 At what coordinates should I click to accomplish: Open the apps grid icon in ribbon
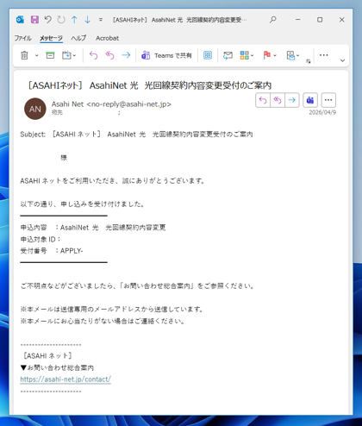[208, 55]
